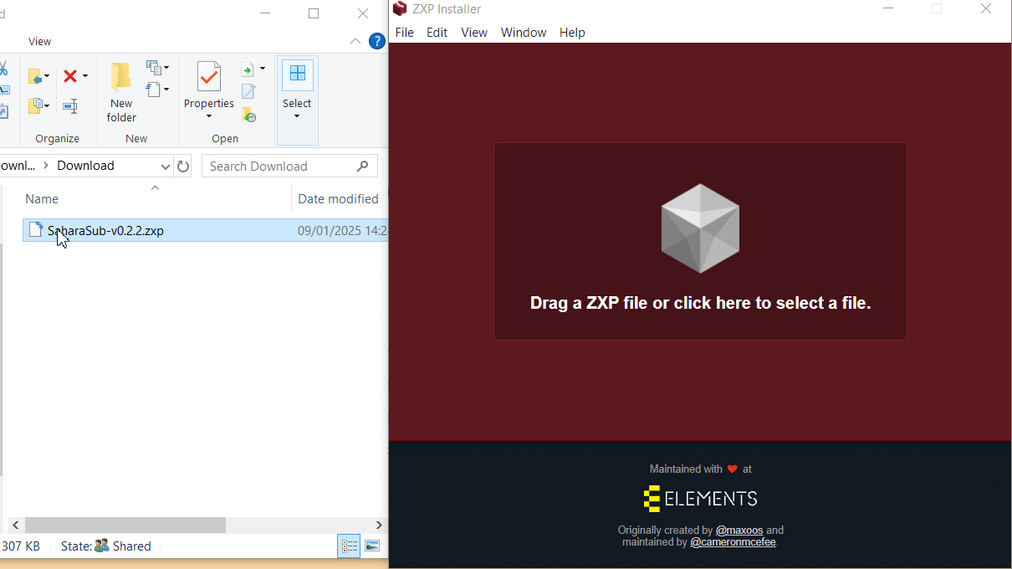Click the red Delete icon in Organize
The height and width of the screenshot is (569, 1012).
[70, 77]
